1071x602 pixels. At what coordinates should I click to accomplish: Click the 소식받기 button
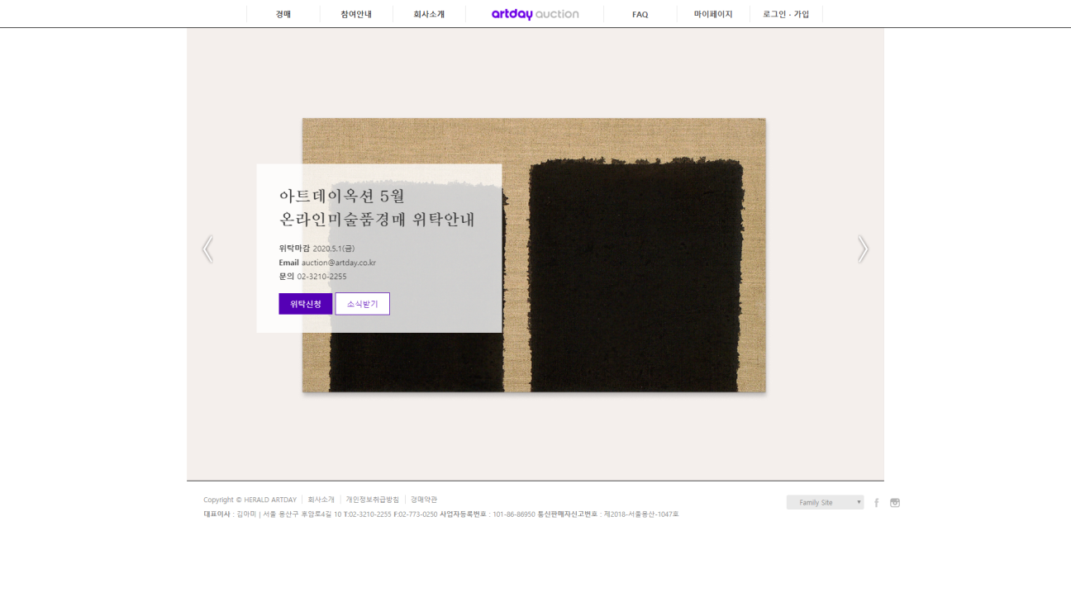click(362, 303)
